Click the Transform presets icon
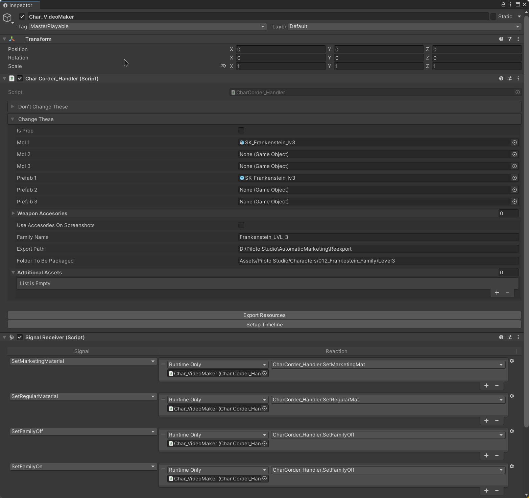This screenshot has height=498, width=529. (509, 39)
